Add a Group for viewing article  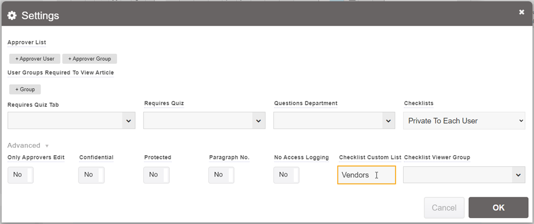[25, 89]
